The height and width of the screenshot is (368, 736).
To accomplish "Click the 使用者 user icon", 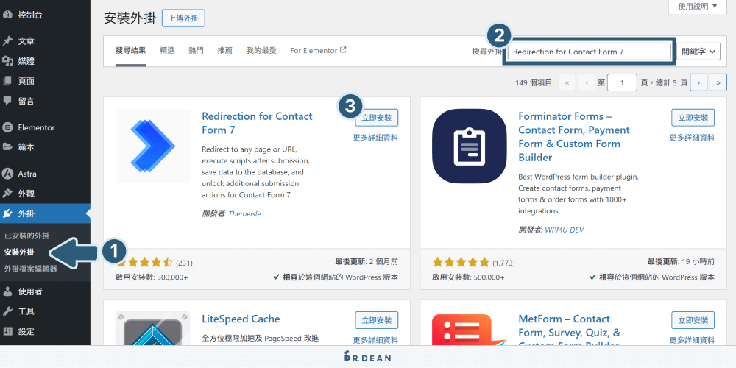I will coord(7,291).
